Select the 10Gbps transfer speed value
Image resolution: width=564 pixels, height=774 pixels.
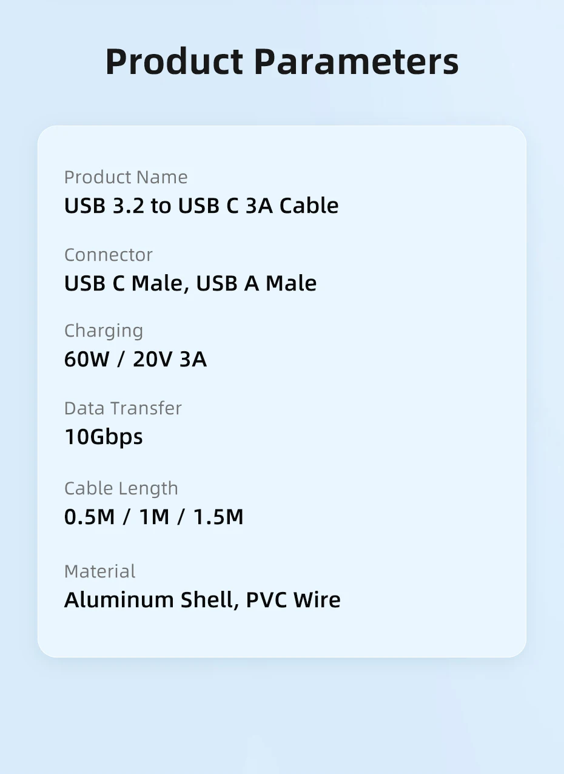104,437
